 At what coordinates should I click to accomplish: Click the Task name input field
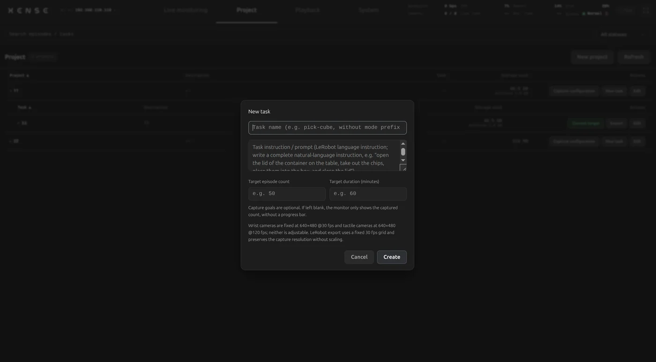pyautogui.click(x=327, y=127)
